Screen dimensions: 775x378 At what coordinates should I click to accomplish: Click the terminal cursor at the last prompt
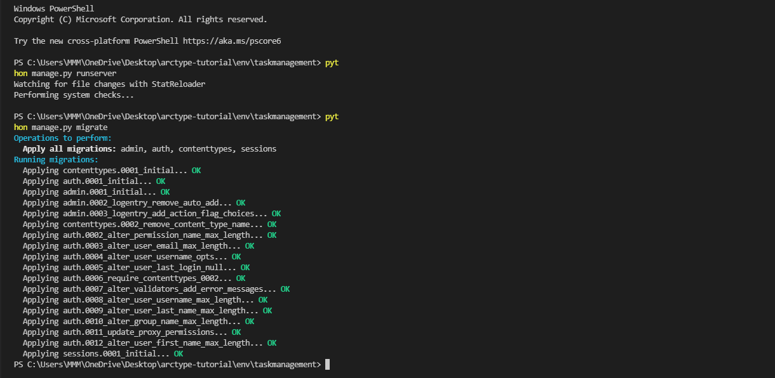pos(327,364)
